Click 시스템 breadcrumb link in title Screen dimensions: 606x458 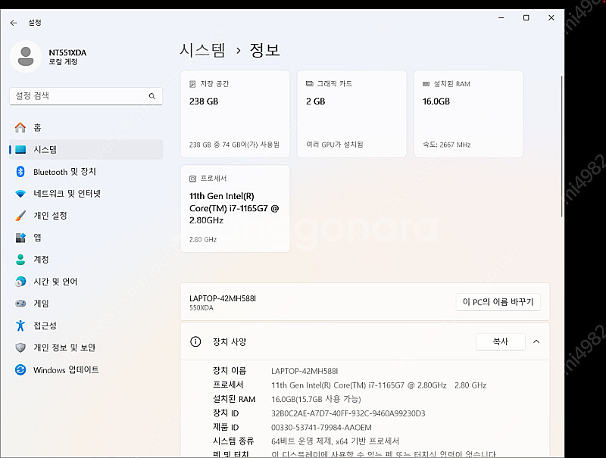202,50
